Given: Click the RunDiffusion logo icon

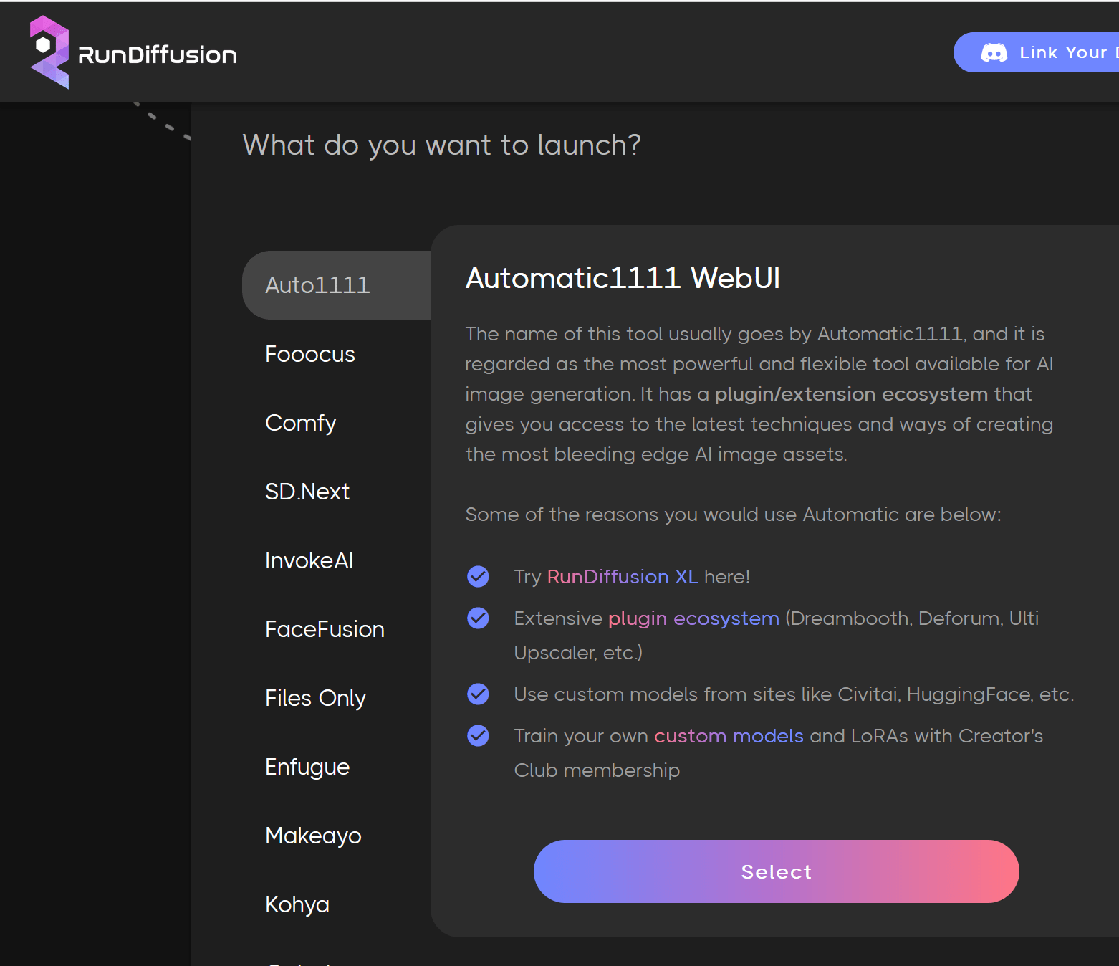Looking at the screenshot, I should (x=49, y=52).
